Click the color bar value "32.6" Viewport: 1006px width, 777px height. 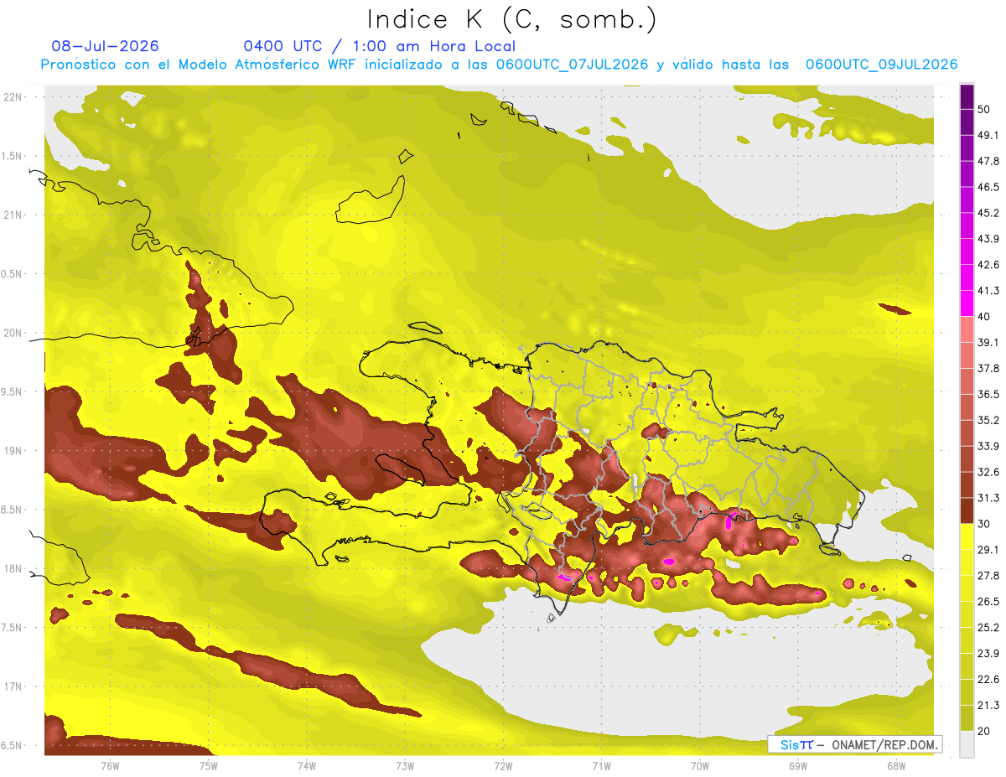coord(988,472)
